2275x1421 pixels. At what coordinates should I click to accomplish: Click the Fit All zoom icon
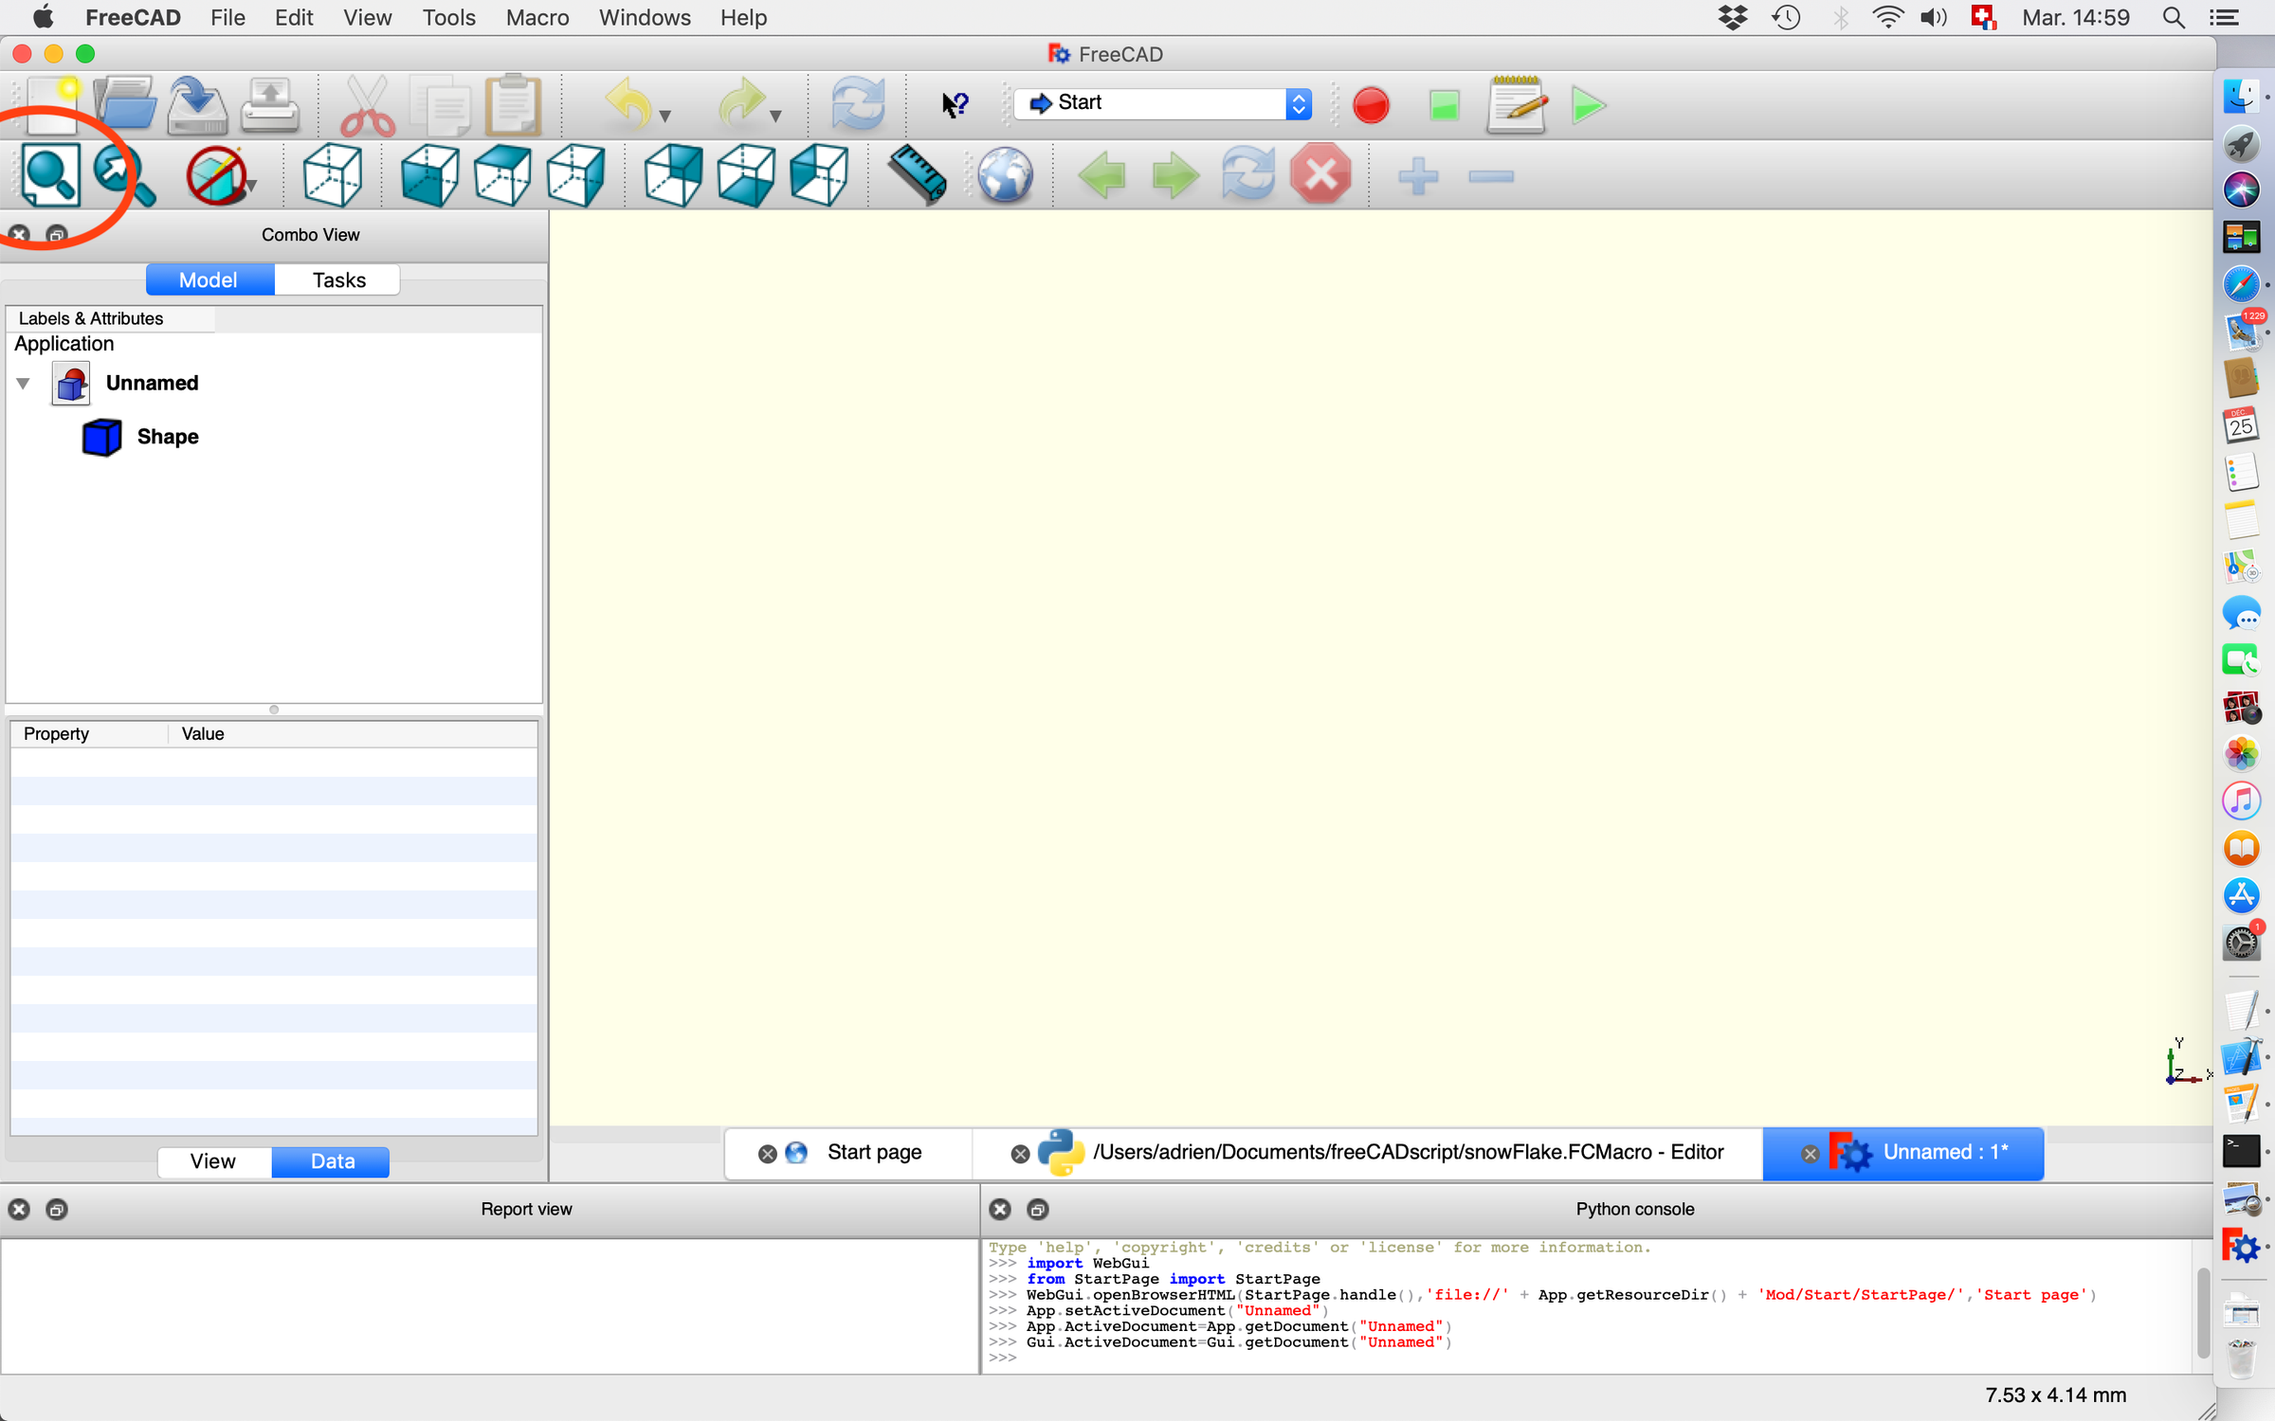[x=49, y=175]
